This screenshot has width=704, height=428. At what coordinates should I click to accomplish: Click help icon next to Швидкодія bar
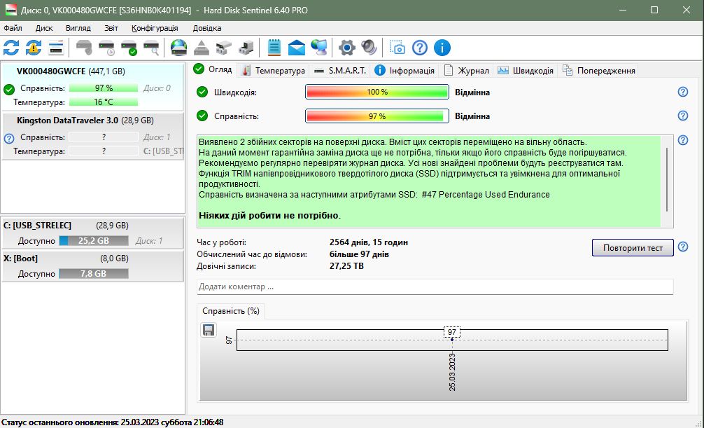(x=683, y=92)
